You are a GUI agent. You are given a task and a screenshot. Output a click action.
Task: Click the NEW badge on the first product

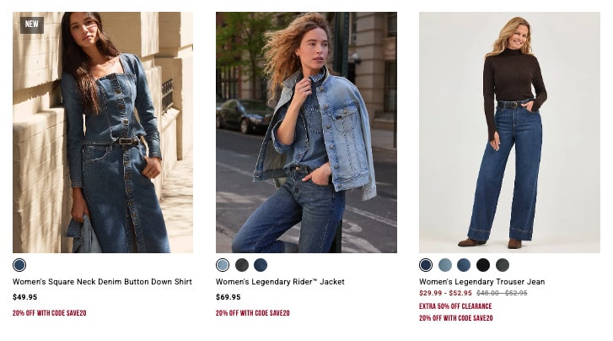(32, 24)
